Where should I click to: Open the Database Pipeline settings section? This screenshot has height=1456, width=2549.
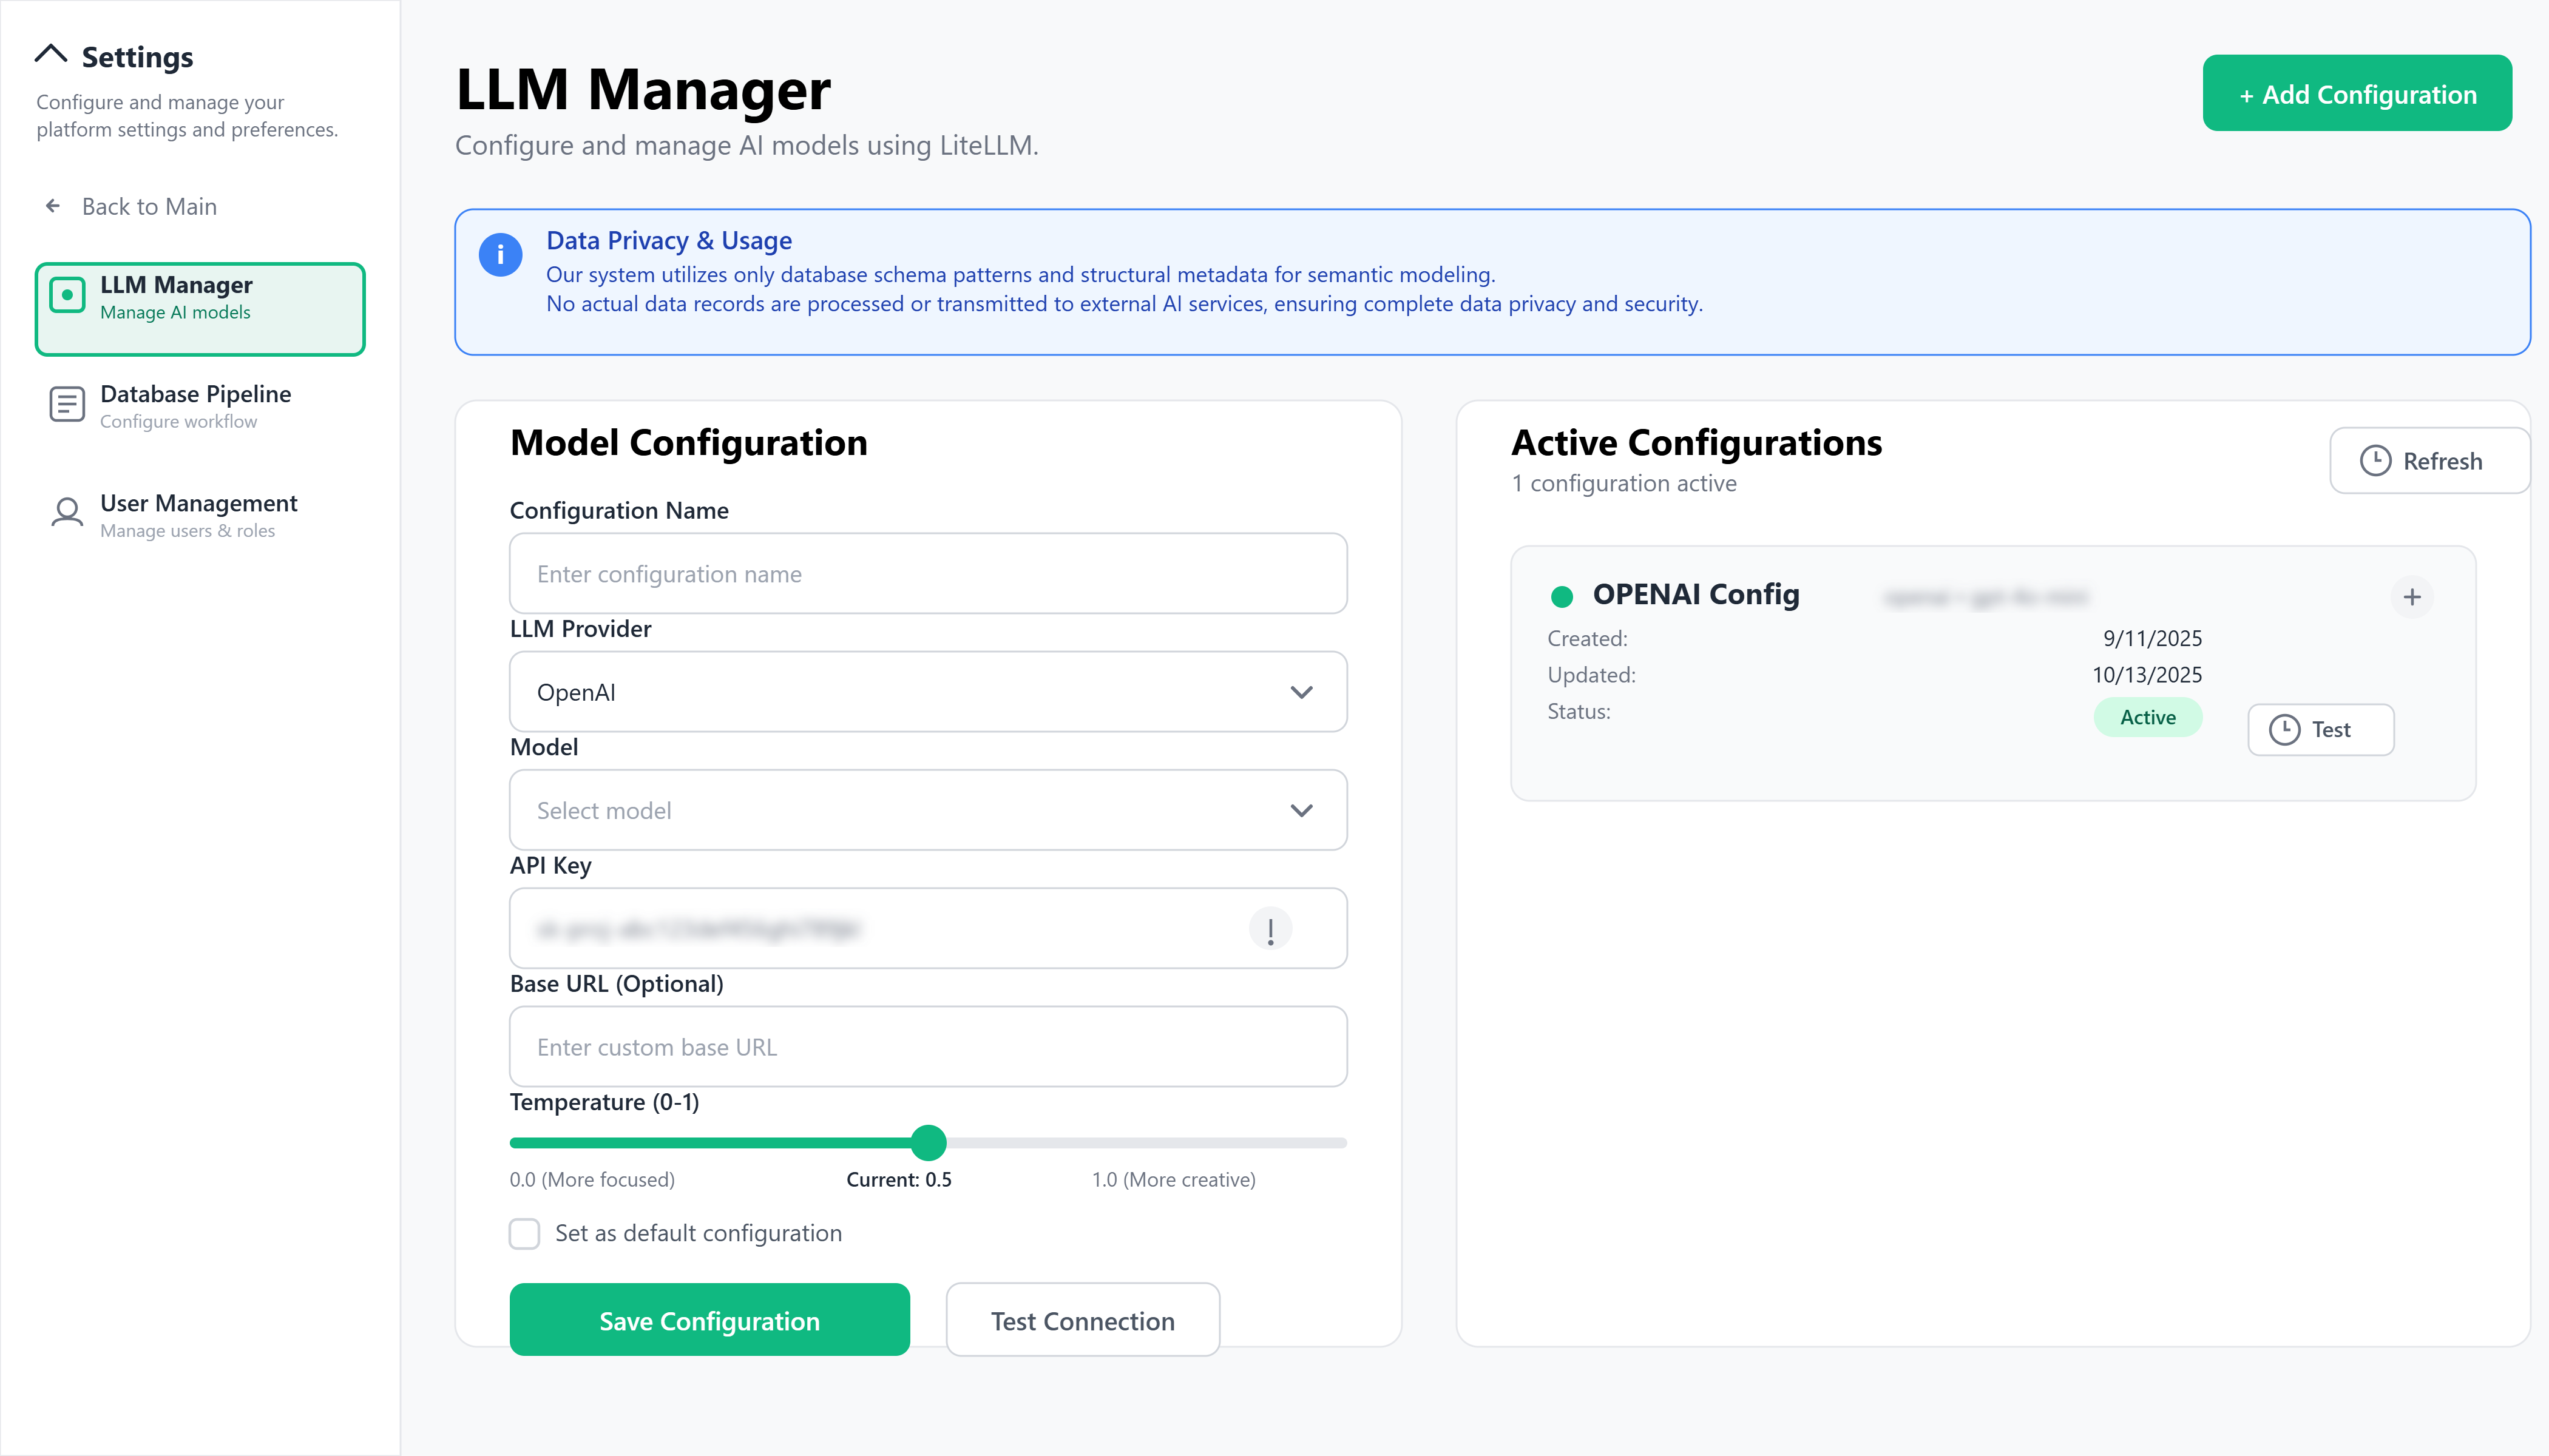(x=200, y=406)
